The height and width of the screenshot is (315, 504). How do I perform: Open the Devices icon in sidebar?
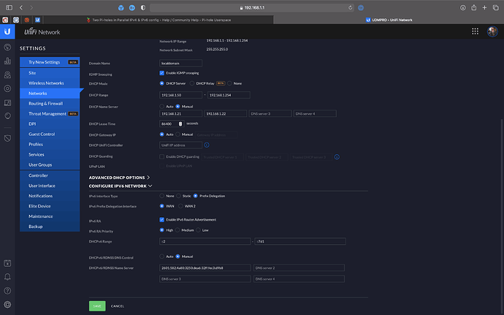(x=7, y=88)
